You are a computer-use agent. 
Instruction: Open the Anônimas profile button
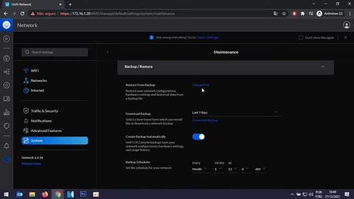tap(330, 13)
